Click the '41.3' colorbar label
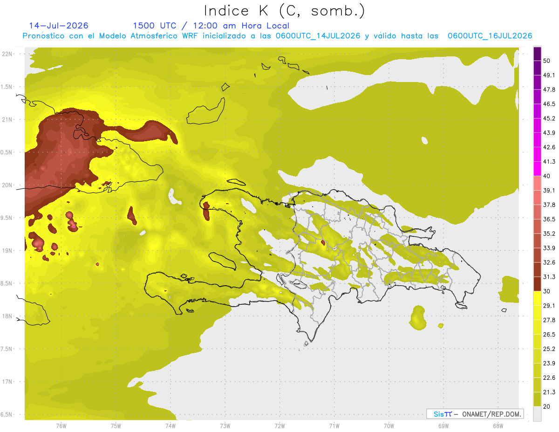559x432 pixels. point(549,162)
